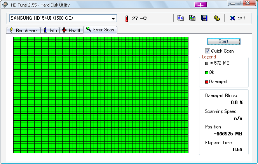
Task: Click the HD Tune app icon in title bar
Action: coord(5,5)
